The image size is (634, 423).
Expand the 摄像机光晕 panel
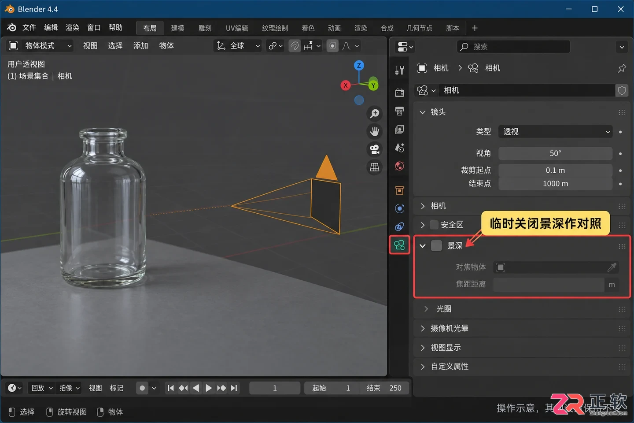[521, 328]
